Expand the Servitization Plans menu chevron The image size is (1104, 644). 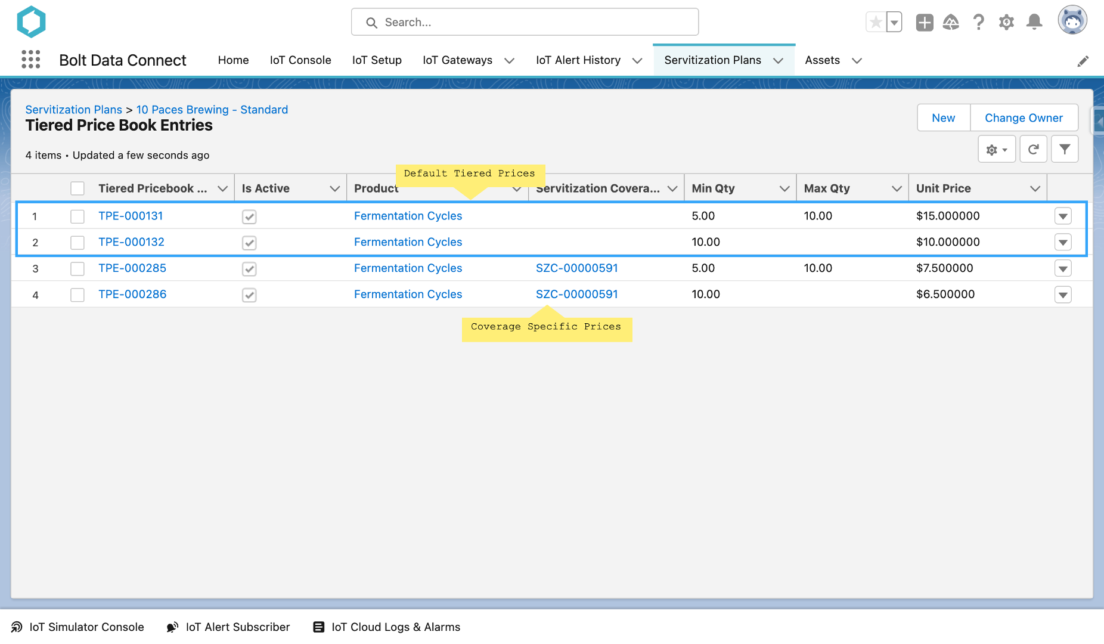click(778, 61)
